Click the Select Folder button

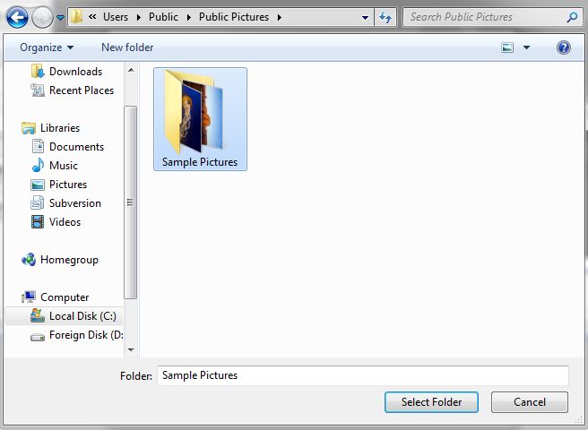tap(431, 402)
